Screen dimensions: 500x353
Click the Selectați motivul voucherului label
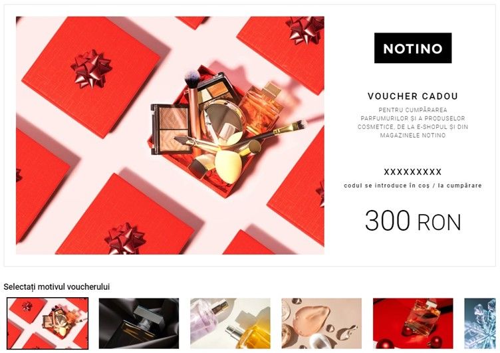pos(57,287)
